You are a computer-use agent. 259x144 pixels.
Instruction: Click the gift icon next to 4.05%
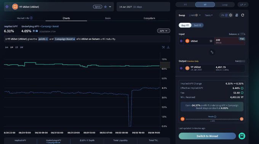(37, 31)
